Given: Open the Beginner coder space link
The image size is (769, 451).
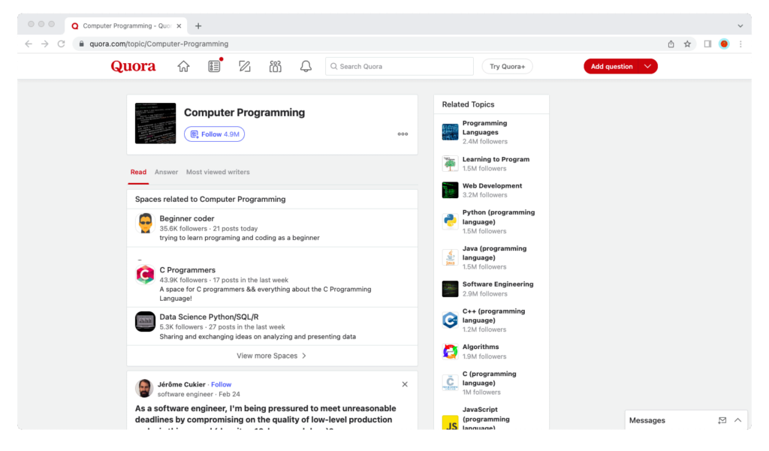Looking at the screenshot, I should tap(187, 218).
